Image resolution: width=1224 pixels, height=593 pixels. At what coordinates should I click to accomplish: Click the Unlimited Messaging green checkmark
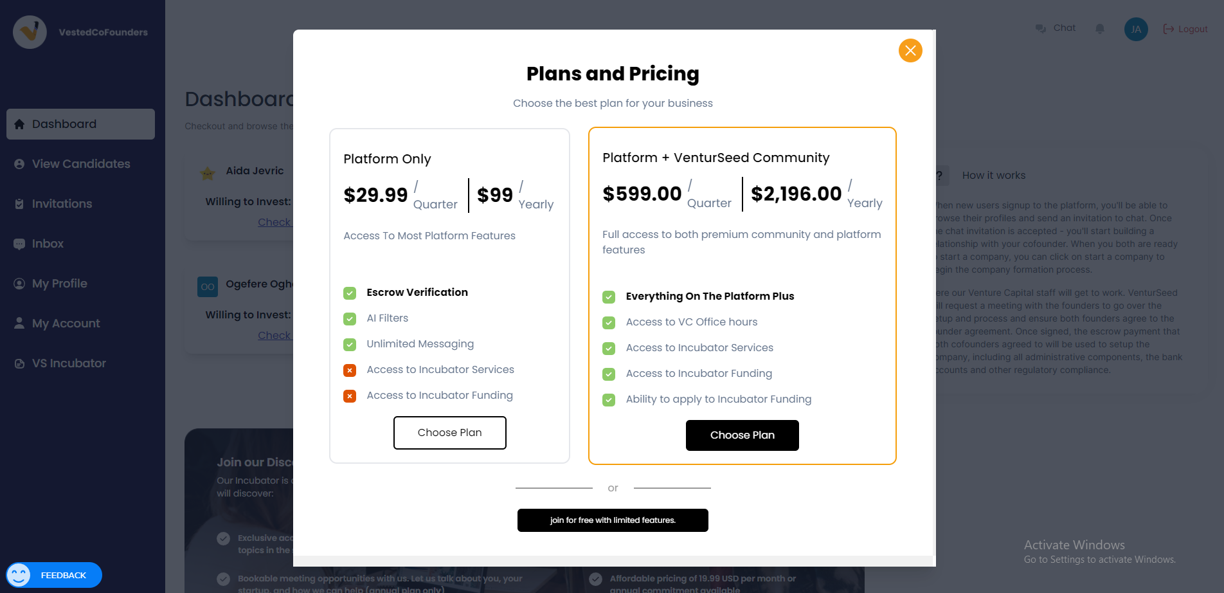click(x=350, y=345)
